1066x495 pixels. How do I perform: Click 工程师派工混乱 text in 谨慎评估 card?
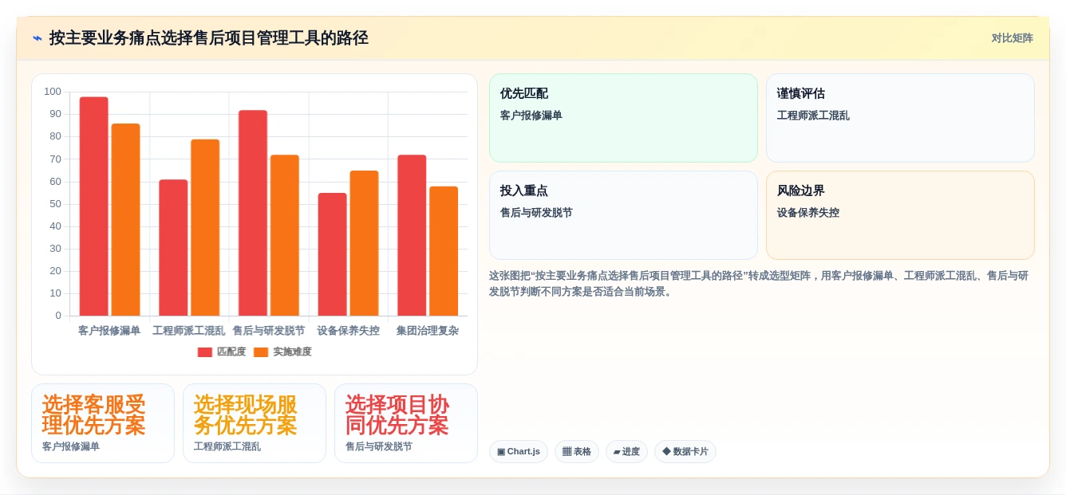tap(813, 116)
